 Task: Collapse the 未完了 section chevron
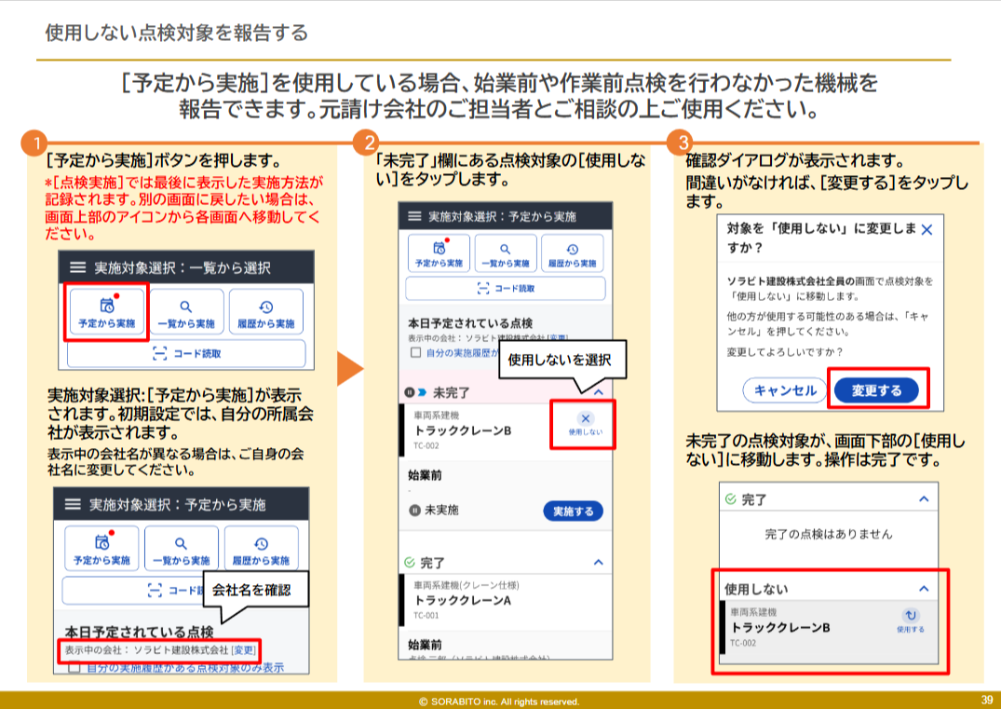pos(599,392)
